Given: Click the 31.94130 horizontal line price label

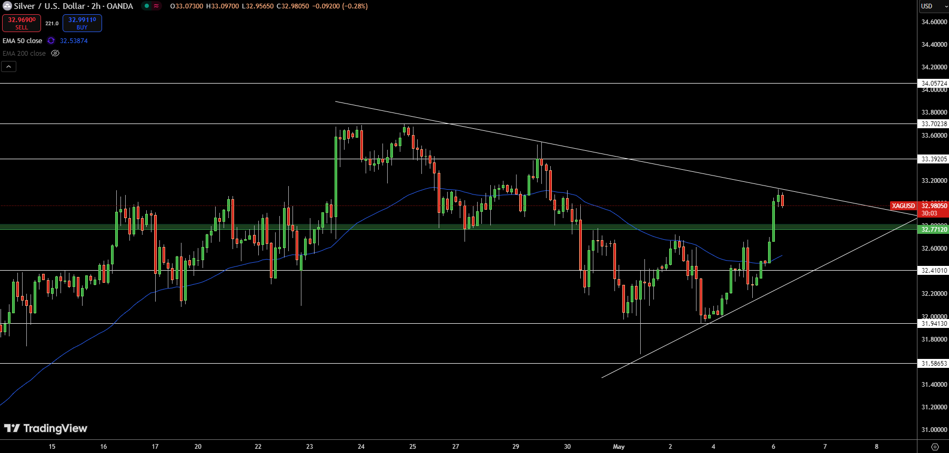Looking at the screenshot, I should pyautogui.click(x=934, y=324).
